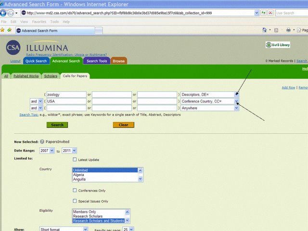The width and height of the screenshot is (308, 231).
Task: Open the Tools menu
Action: point(54,22)
